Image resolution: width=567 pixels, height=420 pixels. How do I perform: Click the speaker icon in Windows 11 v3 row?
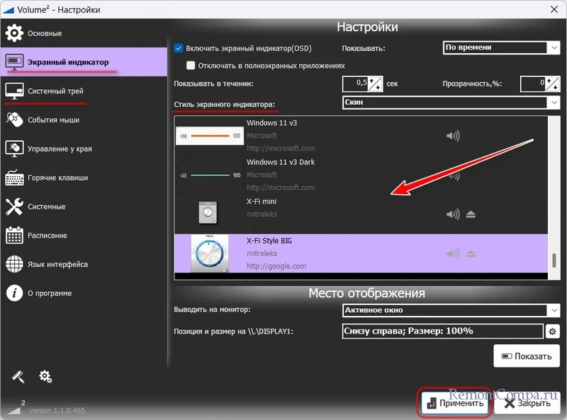[453, 136]
